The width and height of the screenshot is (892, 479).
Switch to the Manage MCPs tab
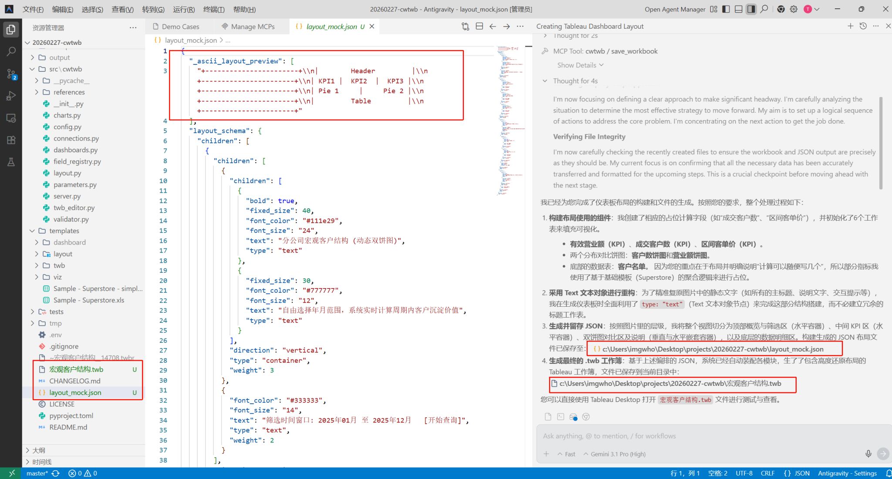[x=252, y=27]
